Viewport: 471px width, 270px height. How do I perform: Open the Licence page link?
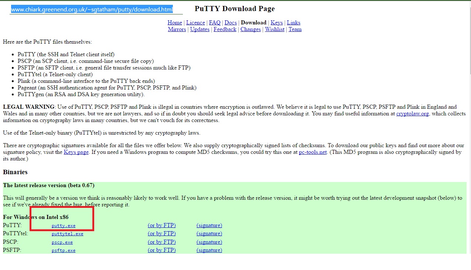[x=195, y=23]
